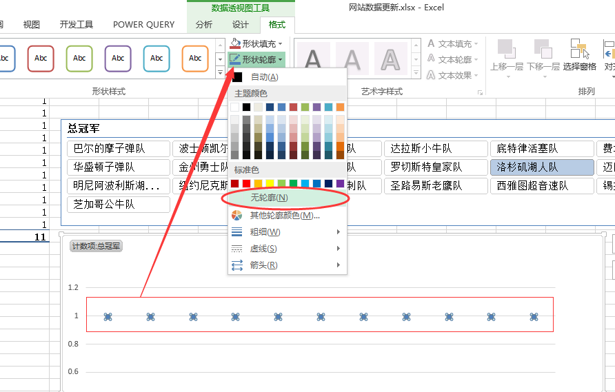
Task: Open 其他轮廓颜色(M) more outline colors
Action: click(x=288, y=216)
